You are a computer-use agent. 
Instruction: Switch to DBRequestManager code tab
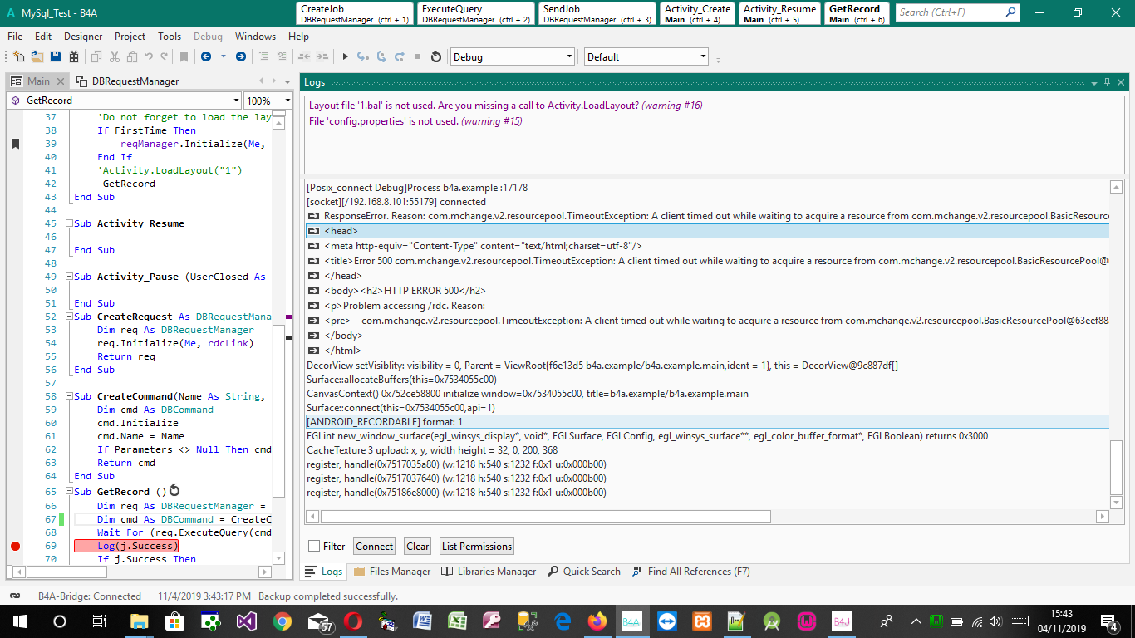(x=127, y=81)
